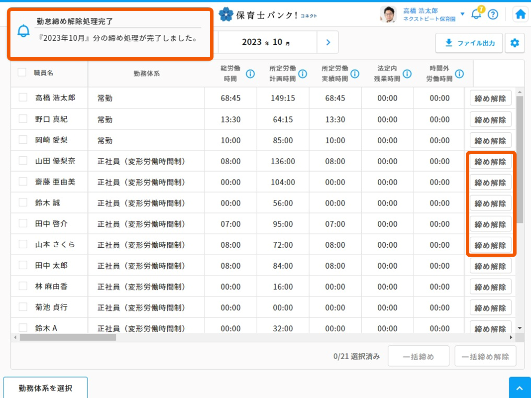Viewport: 531px width, 398px height.
Task: Open settings gear icon
Action: click(515, 43)
